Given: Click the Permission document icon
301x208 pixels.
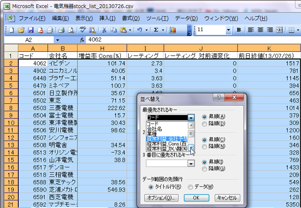Looking at the screenshot, I should [x=40, y=30].
